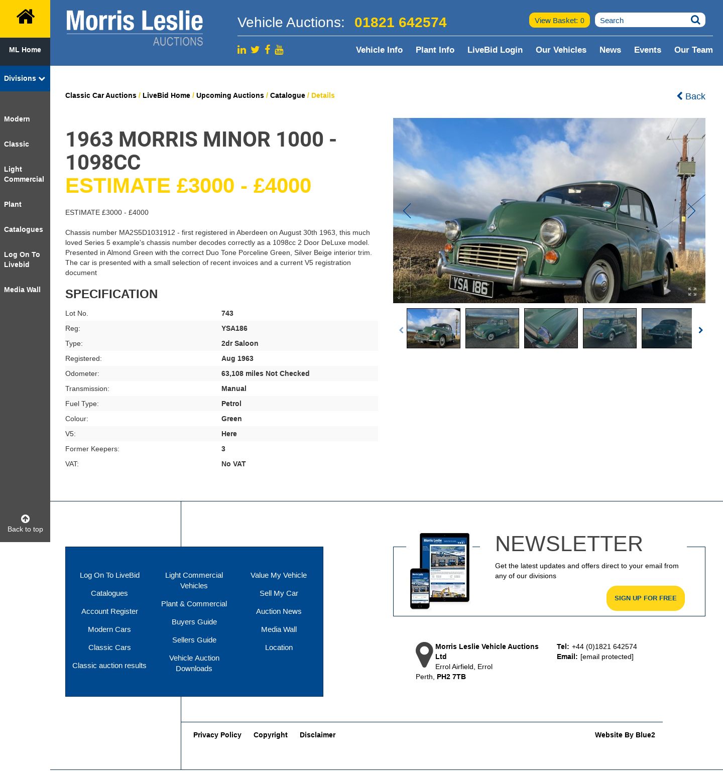The height and width of the screenshot is (777, 723).
Task: Click Sign Up For Free newsletter button
Action: point(645,598)
